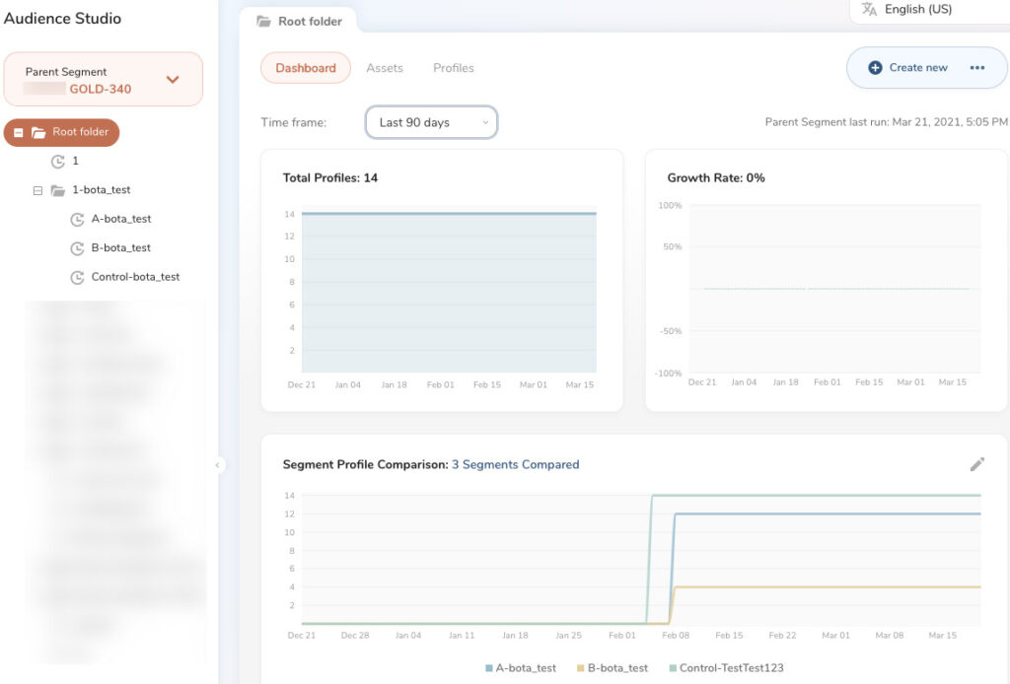Image resolution: width=1010 pixels, height=684 pixels.
Task: Click the plus icon in Create new
Action: pyautogui.click(x=875, y=68)
